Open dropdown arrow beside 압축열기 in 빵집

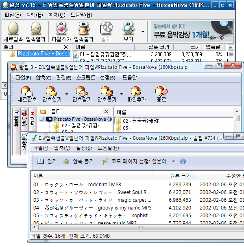[x=67, y=94]
